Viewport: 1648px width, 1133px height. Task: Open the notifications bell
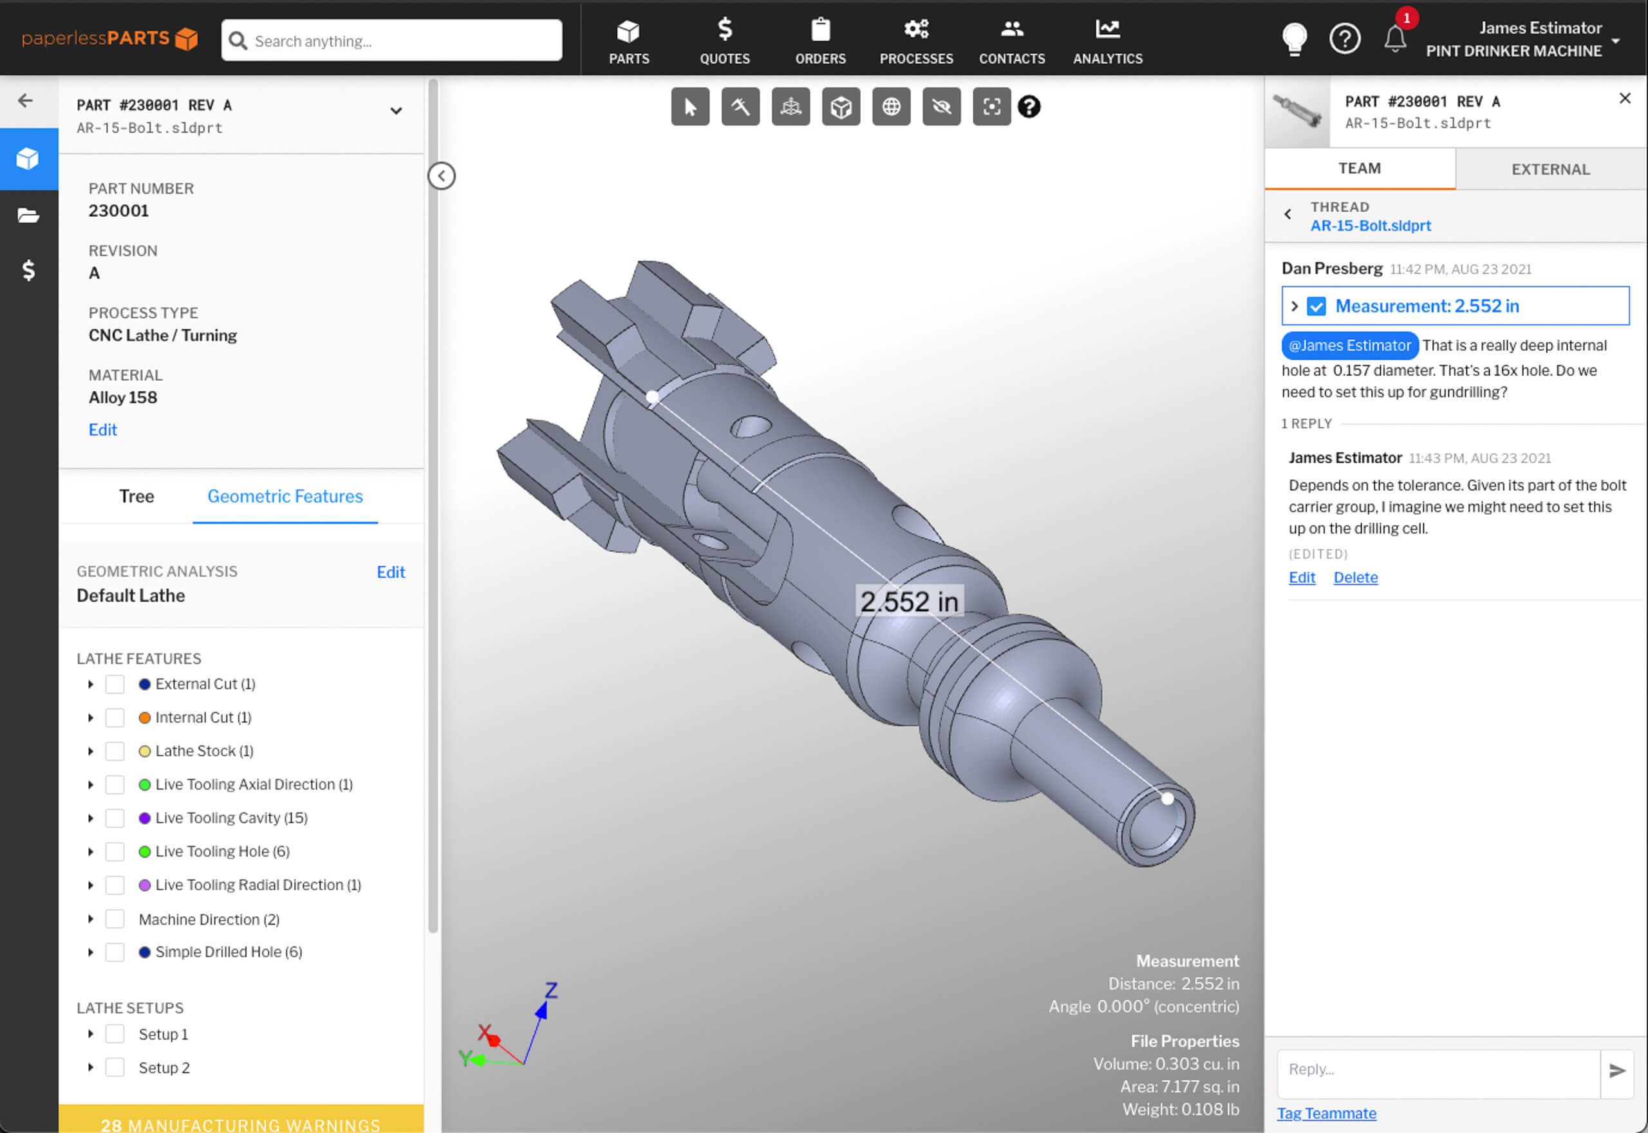[x=1395, y=39]
